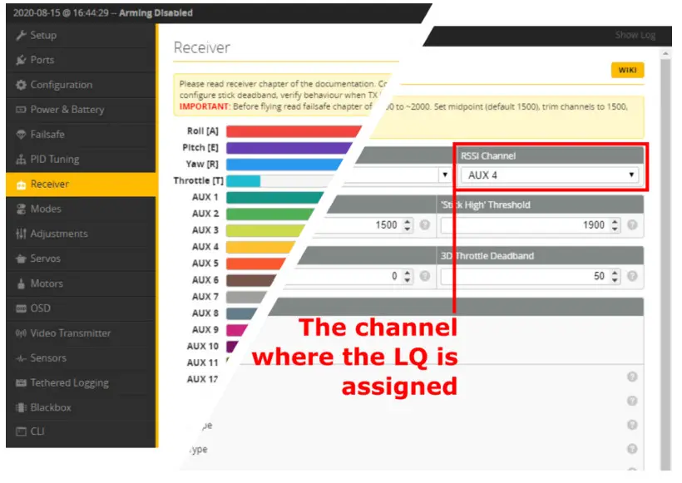Screen dimensions: 682x483
Task: Open the Blackbox tab
Action: tap(81, 408)
